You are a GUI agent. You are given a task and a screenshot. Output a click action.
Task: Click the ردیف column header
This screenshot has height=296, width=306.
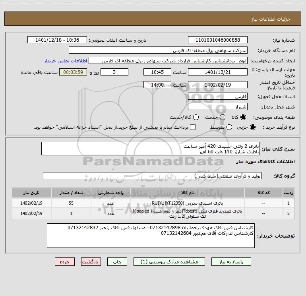point(289,193)
